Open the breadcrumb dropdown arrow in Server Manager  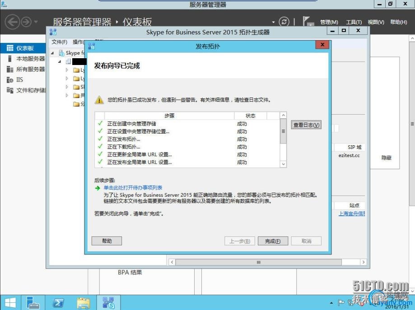pyautogui.click(x=273, y=22)
